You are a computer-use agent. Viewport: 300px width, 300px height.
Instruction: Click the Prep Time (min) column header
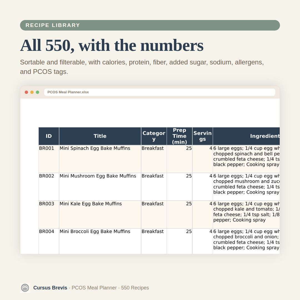[179, 136]
